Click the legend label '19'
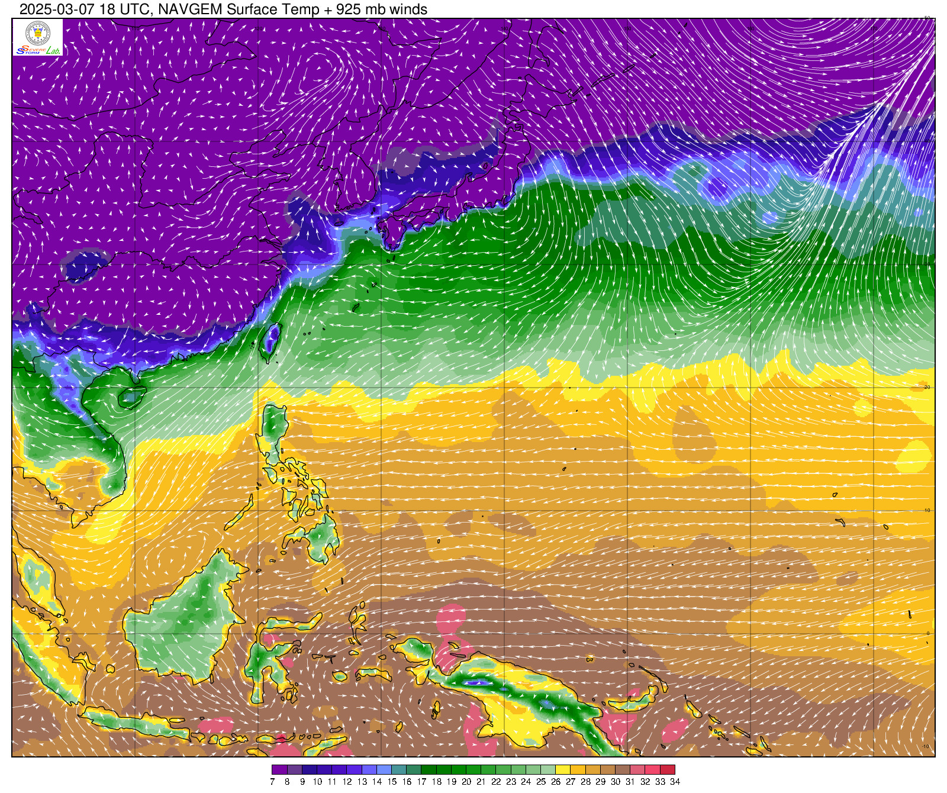Viewport: 947px width, 793px height. [x=451, y=782]
